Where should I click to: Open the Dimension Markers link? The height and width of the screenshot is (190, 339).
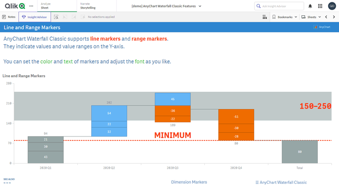(x=189, y=182)
